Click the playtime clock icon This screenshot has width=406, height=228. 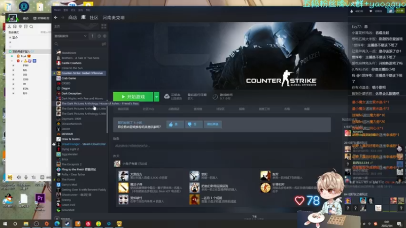coord(215,97)
